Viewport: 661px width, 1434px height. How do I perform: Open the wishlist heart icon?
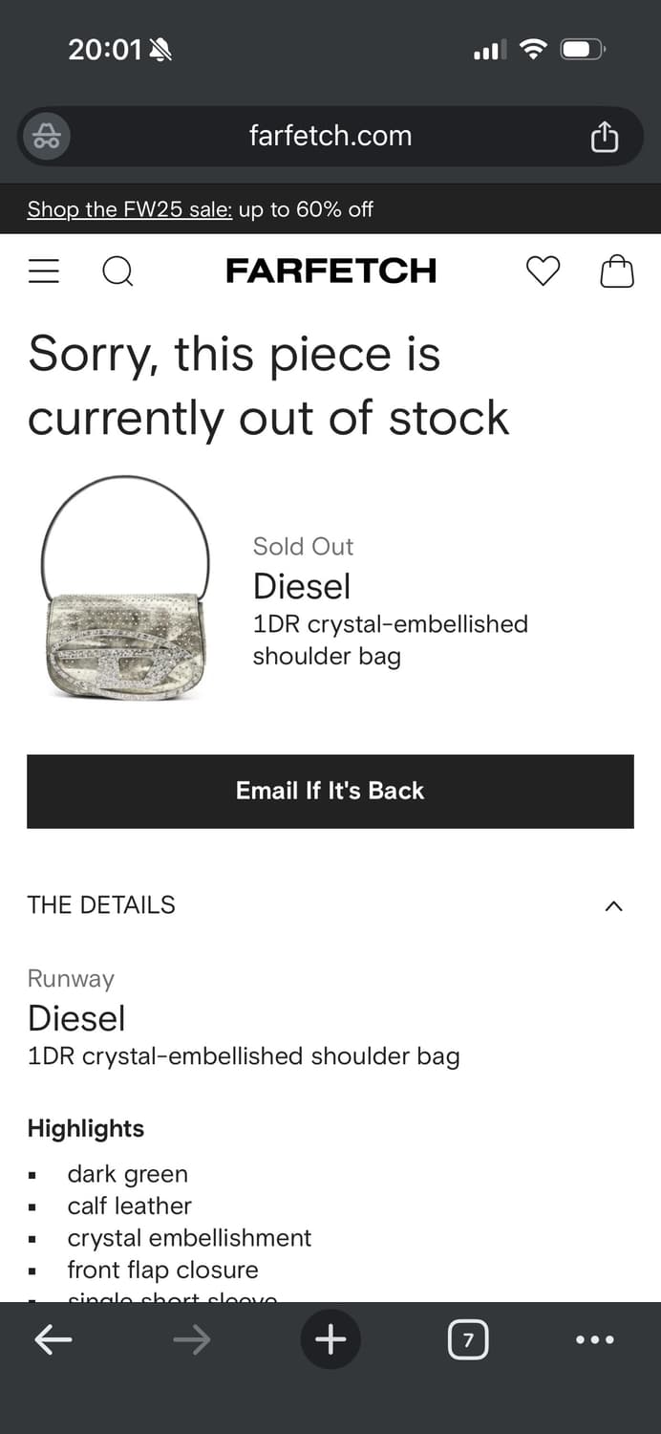[x=543, y=272]
